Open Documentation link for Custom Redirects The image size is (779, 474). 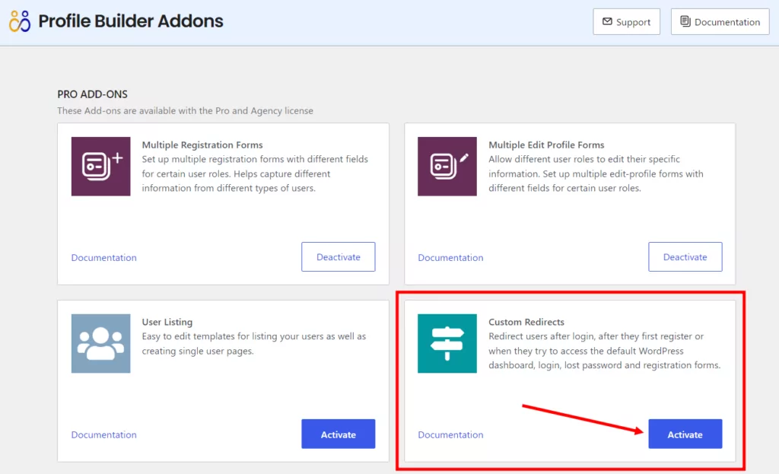[x=450, y=434]
